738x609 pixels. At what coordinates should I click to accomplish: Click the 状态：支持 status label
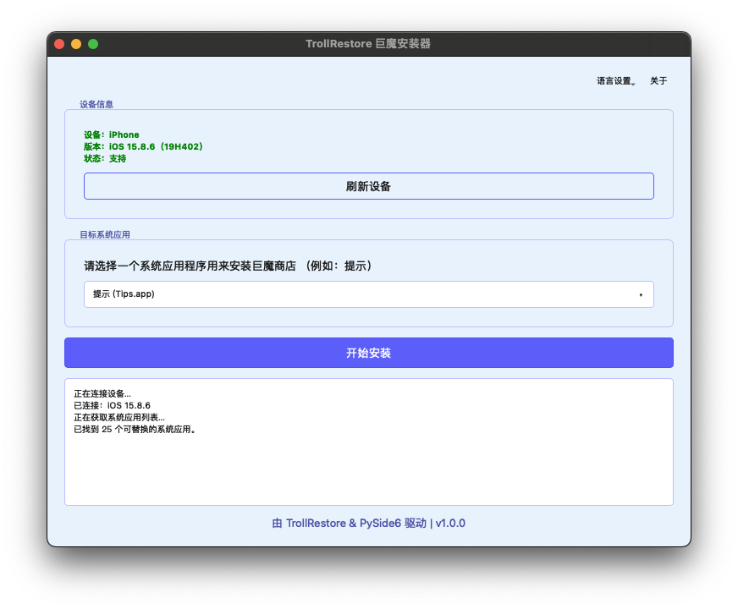pos(105,159)
